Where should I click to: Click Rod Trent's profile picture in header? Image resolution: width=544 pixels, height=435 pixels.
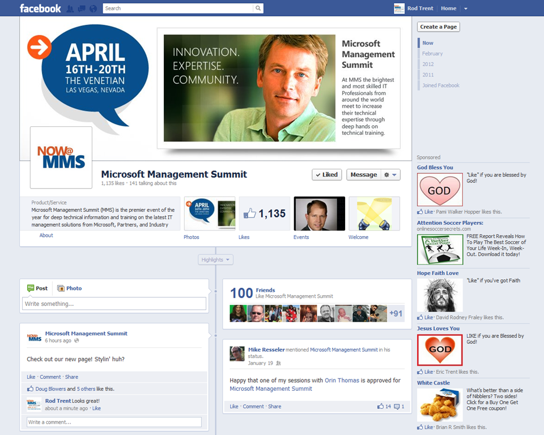tap(399, 8)
